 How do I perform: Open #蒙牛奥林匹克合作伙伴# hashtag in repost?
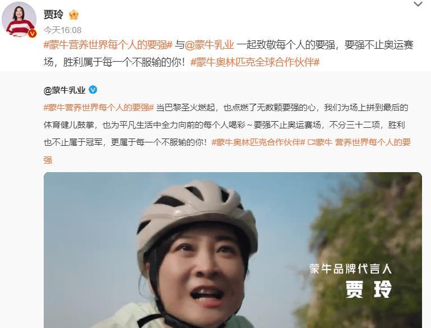coord(258,142)
